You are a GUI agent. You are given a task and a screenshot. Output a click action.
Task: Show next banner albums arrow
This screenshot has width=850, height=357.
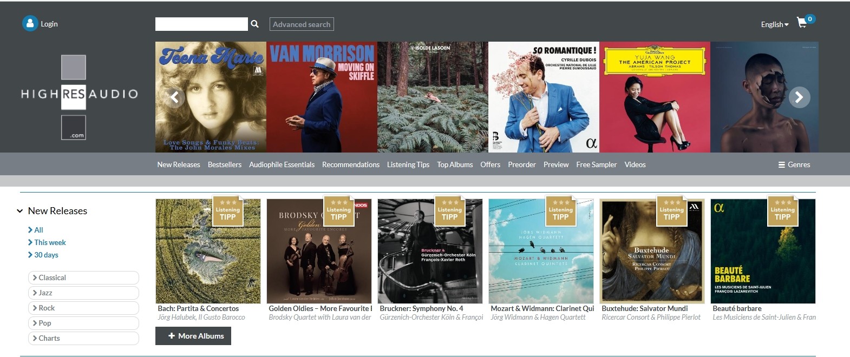click(x=799, y=97)
